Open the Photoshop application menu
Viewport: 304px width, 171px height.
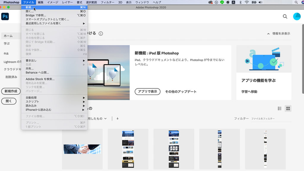pos(11,2)
